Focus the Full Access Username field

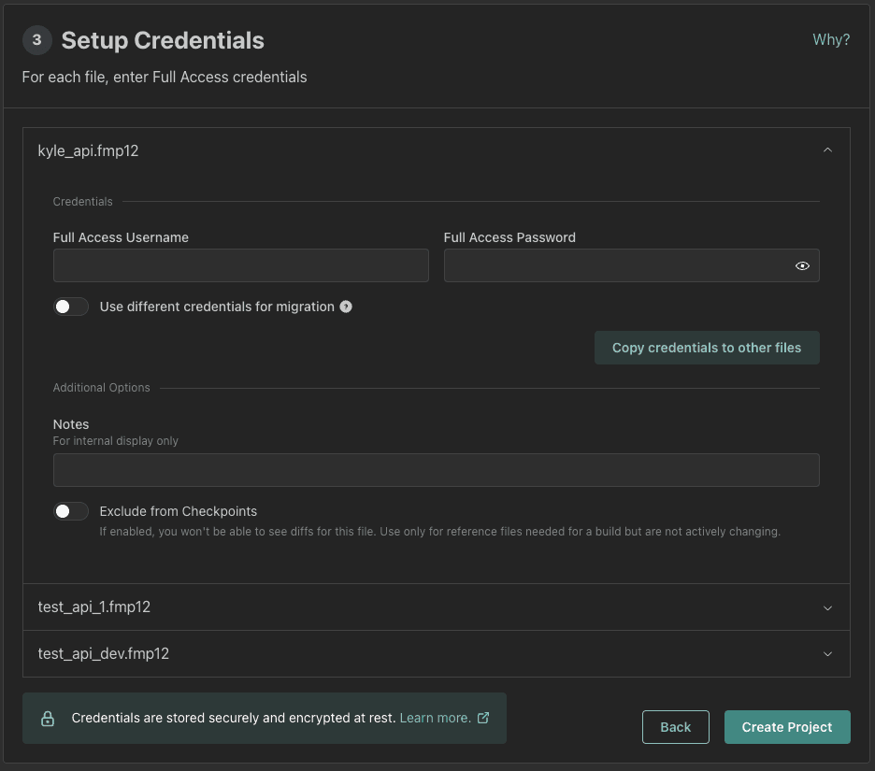pyautogui.click(x=240, y=265)
